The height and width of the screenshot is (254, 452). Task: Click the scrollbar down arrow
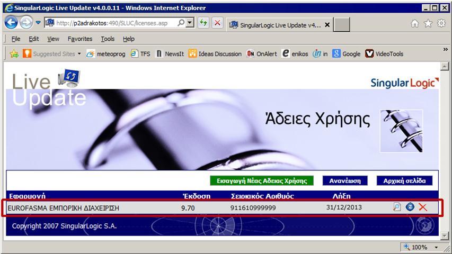pos(445,236)
